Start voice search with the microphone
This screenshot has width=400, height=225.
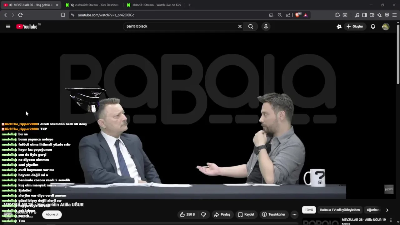[266, 27]
